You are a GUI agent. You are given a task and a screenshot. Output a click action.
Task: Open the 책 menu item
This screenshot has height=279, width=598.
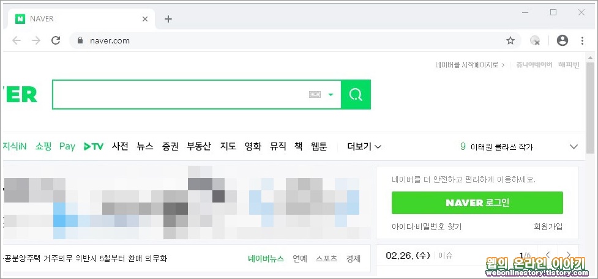(298, 146)
